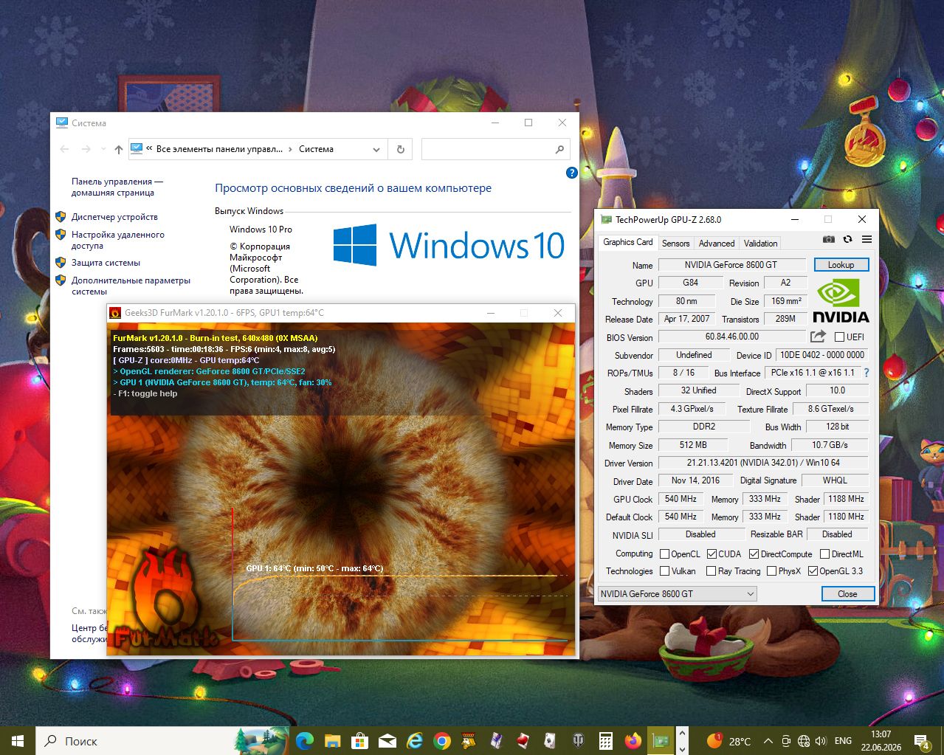Open the recent locations dropdown arrow

[103, 149]
